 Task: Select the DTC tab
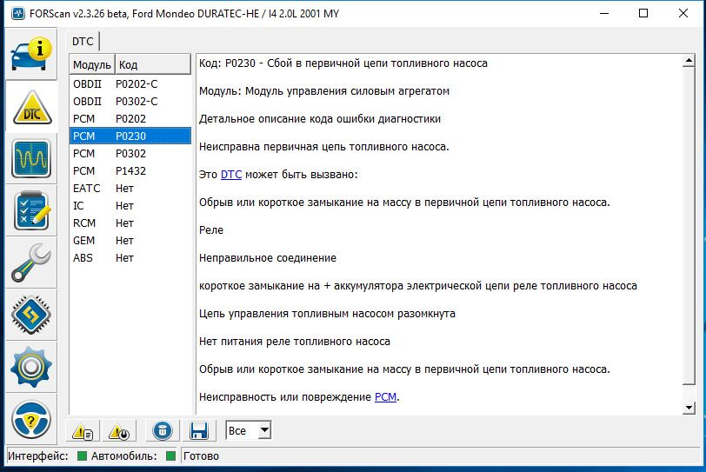click(x=83, y=42)
